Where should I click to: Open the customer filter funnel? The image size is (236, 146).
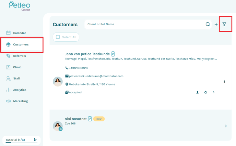(224, 24)
